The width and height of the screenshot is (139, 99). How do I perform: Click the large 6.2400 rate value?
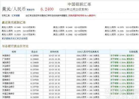click(47, 9)
